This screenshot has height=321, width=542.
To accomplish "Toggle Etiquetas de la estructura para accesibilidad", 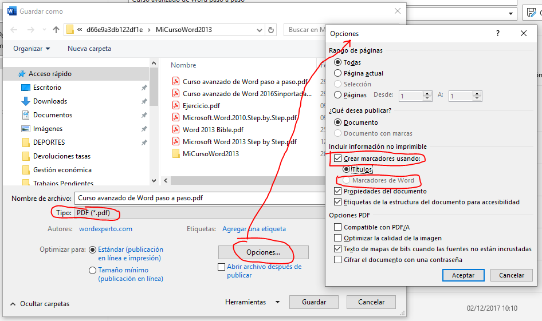I will click(x=337, y=202).
